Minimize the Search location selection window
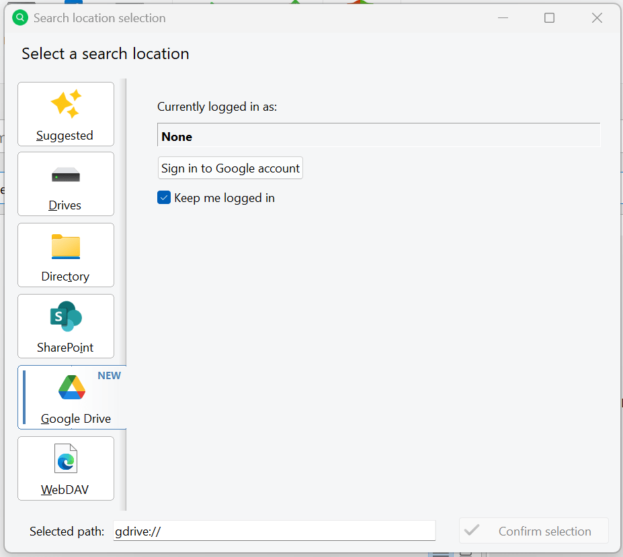 pyautogui.click(x=502, y=18)
